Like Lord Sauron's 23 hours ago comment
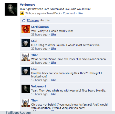Viewport: 115px width, 114px height. 53,35
